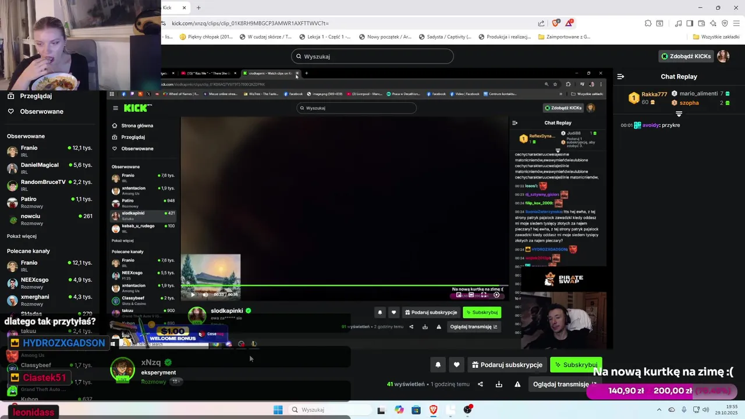Open the Brave Rewards triangle icon
The image size is (745, 419).
(569, 23)
